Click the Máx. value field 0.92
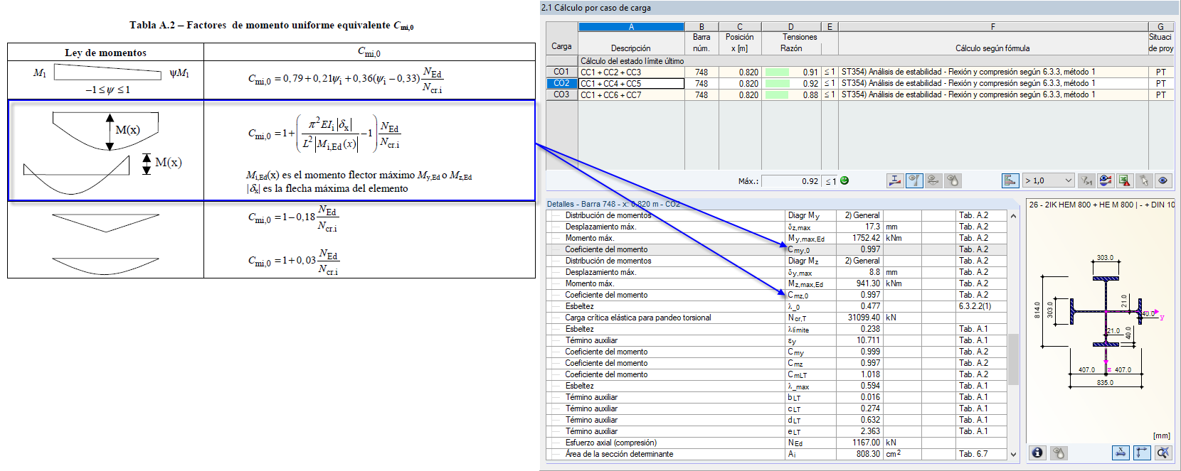This screenshot has height=471, width=1181. 791,181
